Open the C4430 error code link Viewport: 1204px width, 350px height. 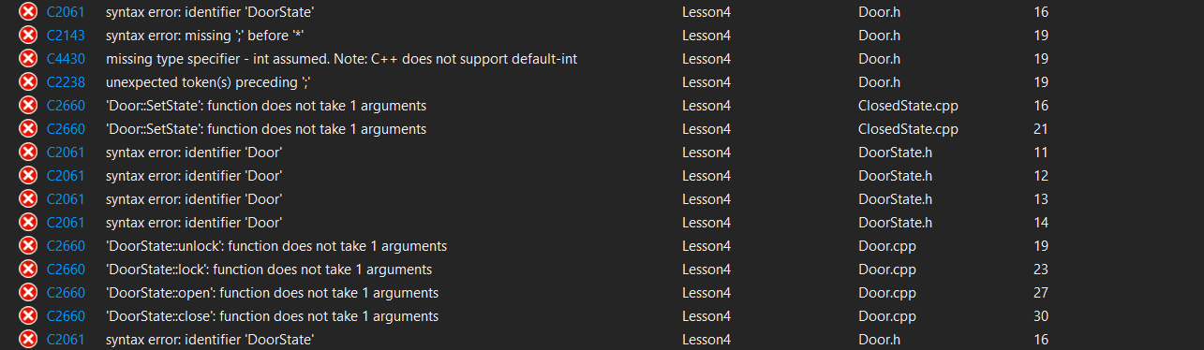click(x=65, y=59)
